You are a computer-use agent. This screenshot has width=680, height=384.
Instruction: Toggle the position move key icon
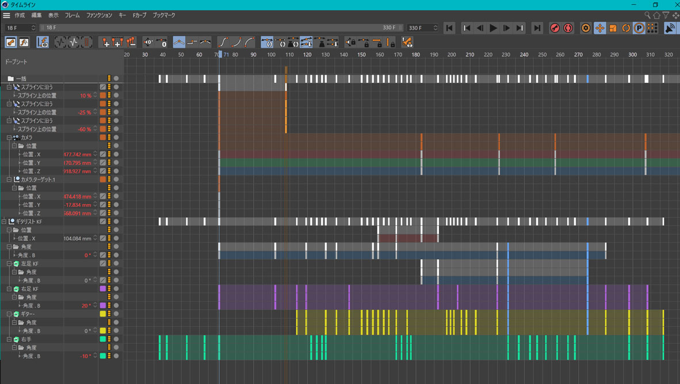click(599, 28)
